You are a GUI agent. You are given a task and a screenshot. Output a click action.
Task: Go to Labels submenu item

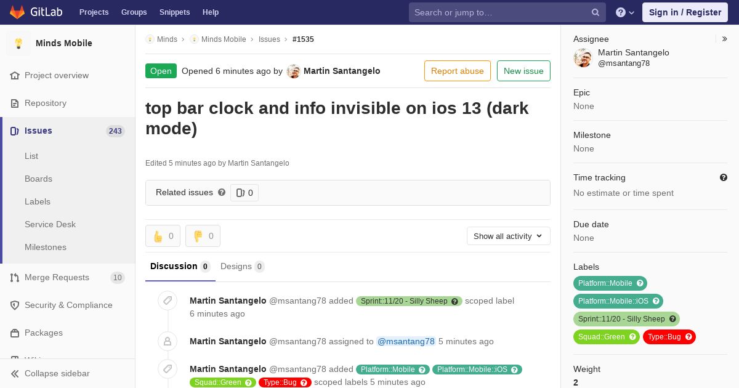point(38,201)
